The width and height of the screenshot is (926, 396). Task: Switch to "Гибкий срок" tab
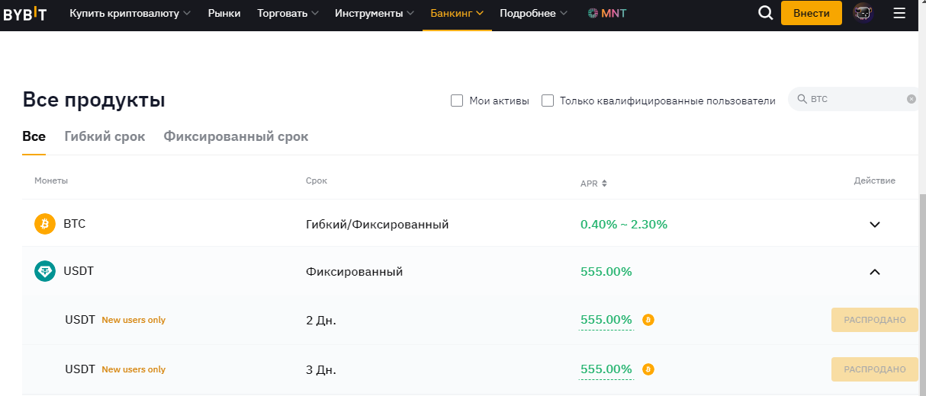(x=104, y=136)
